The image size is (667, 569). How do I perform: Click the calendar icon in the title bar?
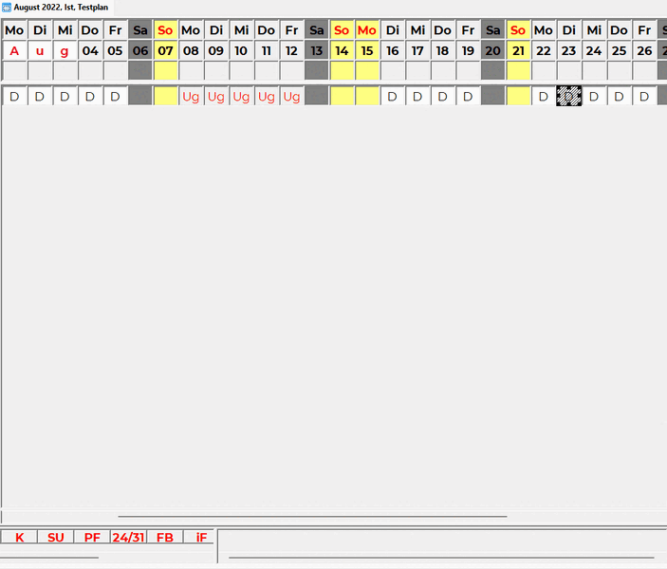click(7, 7)
